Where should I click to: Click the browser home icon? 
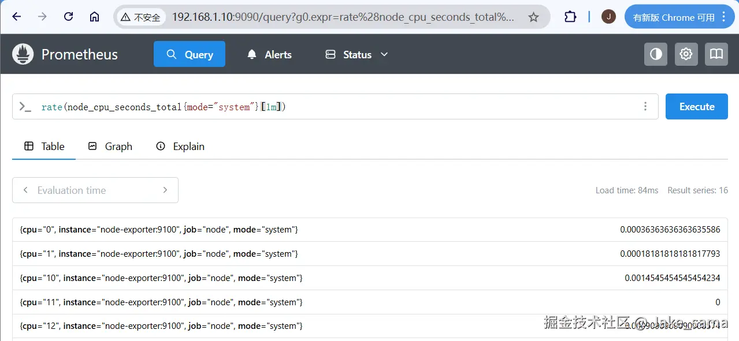tap(94, 16)
